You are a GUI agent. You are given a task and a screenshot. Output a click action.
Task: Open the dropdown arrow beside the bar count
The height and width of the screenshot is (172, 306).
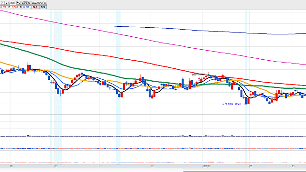pos(2,3)
